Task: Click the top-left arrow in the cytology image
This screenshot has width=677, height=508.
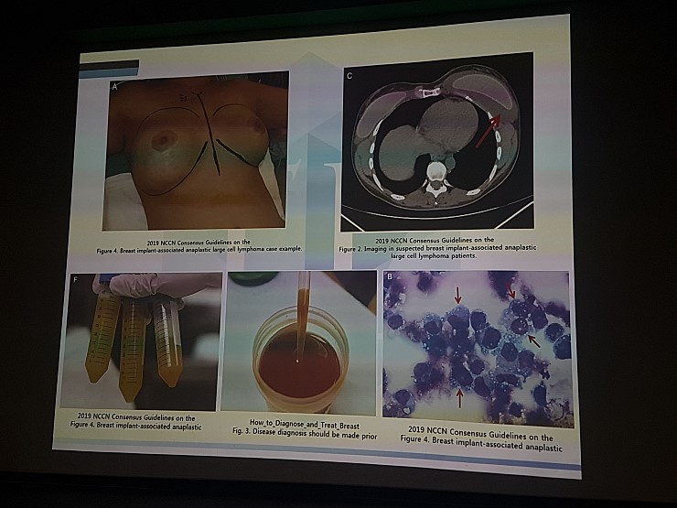Action: (x=457, y=297)
